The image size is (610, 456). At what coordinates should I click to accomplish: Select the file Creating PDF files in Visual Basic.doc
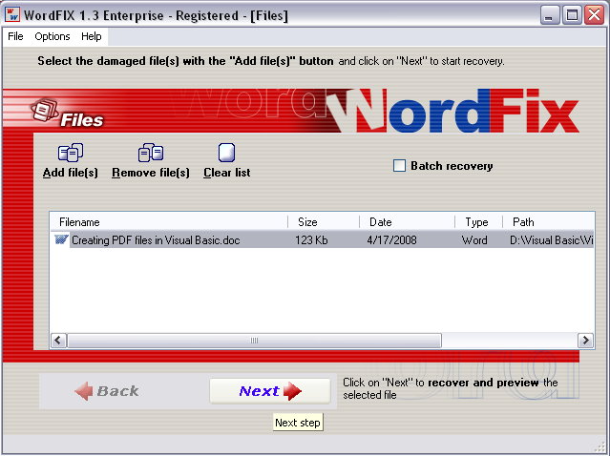tap(156, 240)
